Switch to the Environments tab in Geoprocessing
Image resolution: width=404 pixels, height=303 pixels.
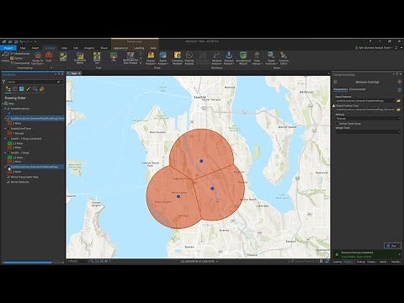[358, 89]
